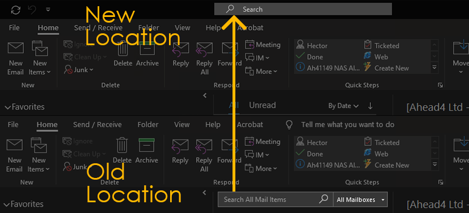Screen dimensions: 469x213
Task: Expand the Quick Steps gallery in the lower ribbon
Action: coord(434,165)
